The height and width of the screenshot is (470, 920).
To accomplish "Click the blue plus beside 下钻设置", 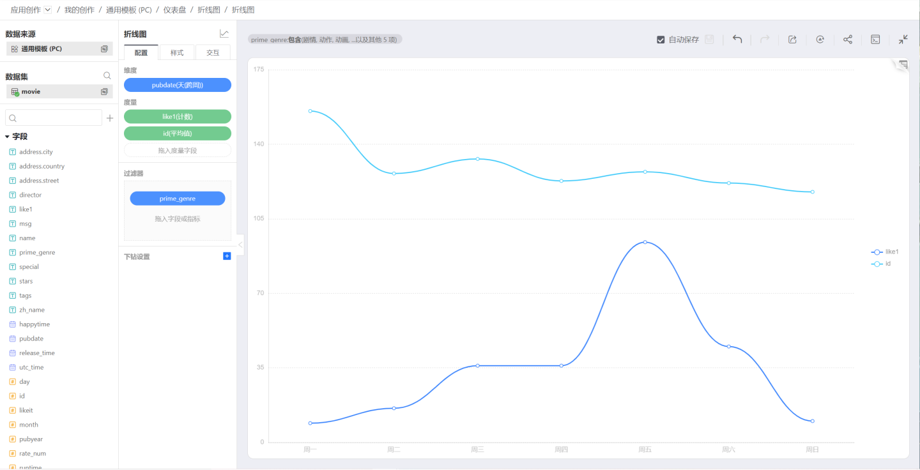I will (227, 256).
